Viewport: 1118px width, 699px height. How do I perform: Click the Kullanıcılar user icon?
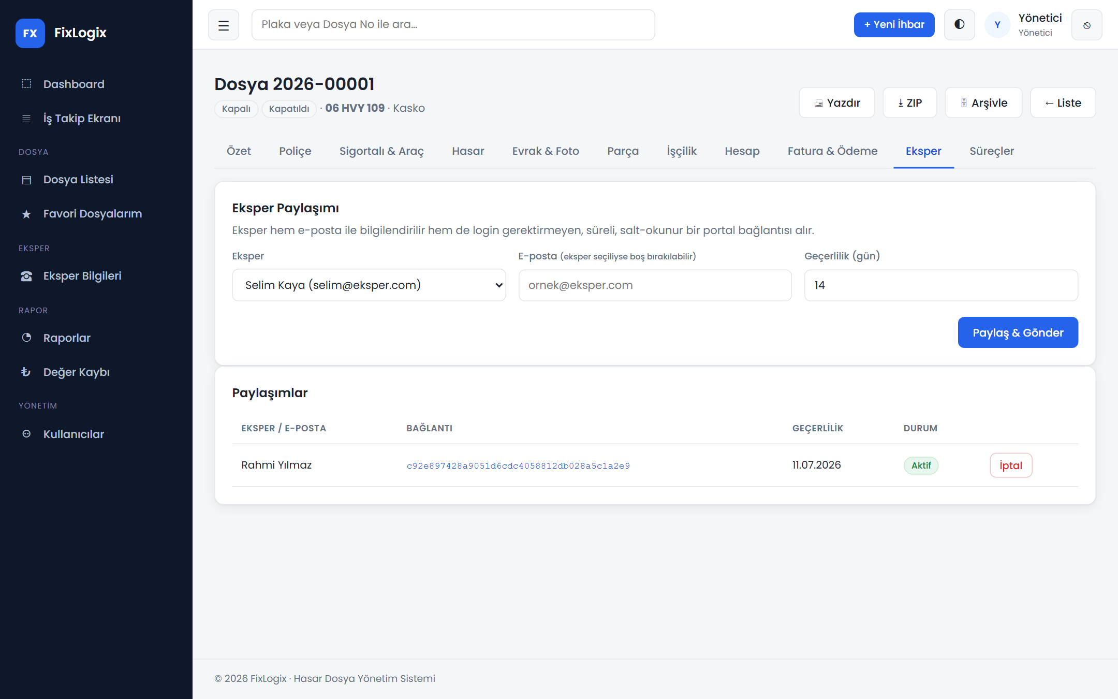(26, 434)
